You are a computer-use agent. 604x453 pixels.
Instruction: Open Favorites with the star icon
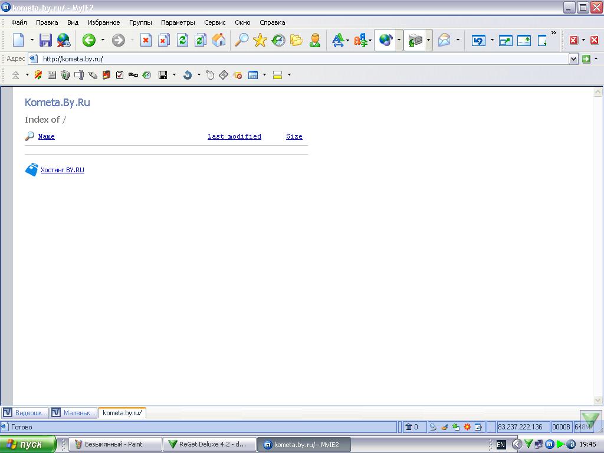(260, 40)
